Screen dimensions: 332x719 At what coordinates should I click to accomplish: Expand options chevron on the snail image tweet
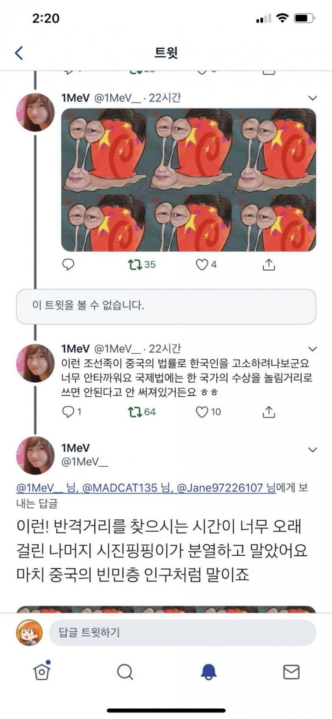pyautogui.click(x=313, y=98)
